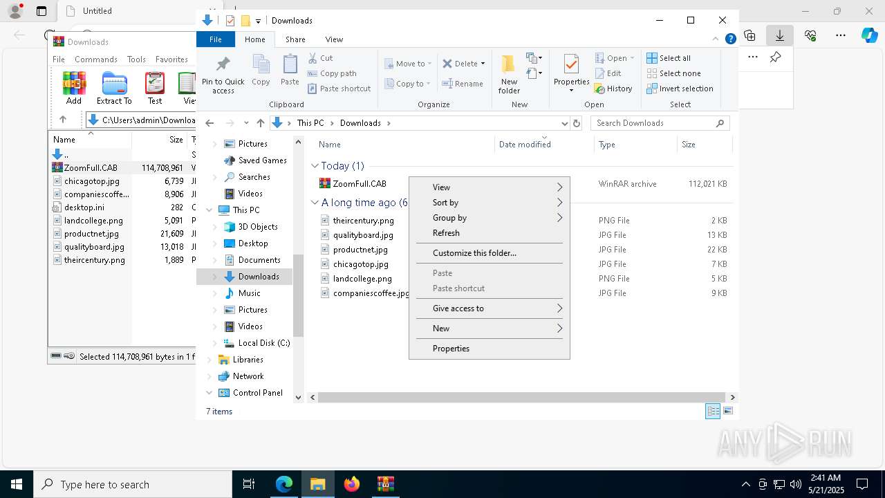Collapse the A long time ago group
The image size is (885, 498).
315,203
